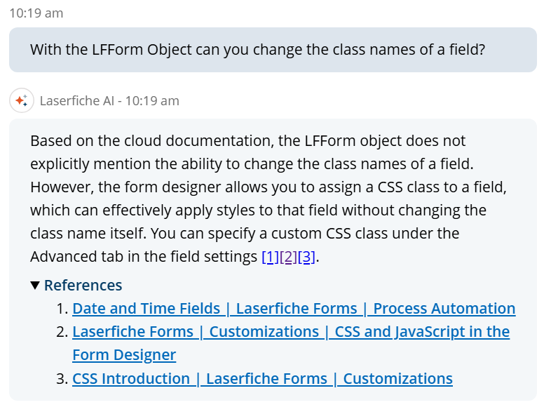Screen dimensions: 551x407
Task: Collapse the References disclosure triangle
Action: [35, 286]
